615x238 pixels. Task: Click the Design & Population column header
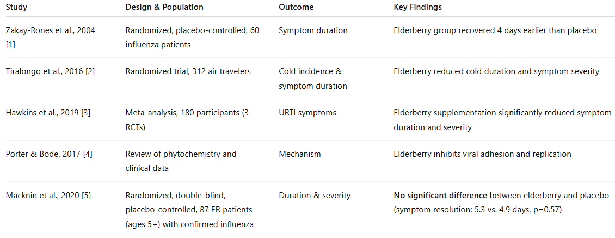coord(164,8)
